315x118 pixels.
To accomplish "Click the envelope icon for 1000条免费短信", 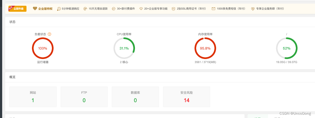I will pos(213,9).
